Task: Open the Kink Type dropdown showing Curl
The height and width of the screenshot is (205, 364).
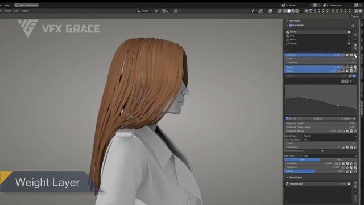Action: coord(329,155)
